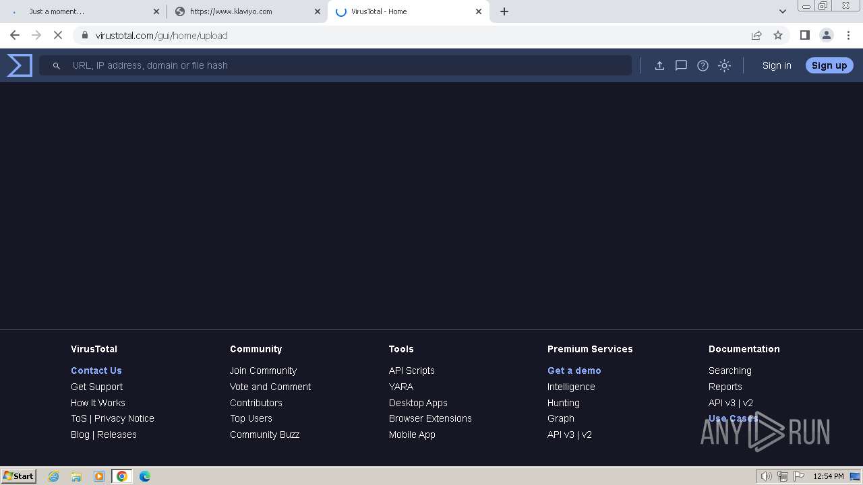The width and height of the screenshot is (863, 485).
Task: Open the Releases footer link
Action: (x=117, y=434)
